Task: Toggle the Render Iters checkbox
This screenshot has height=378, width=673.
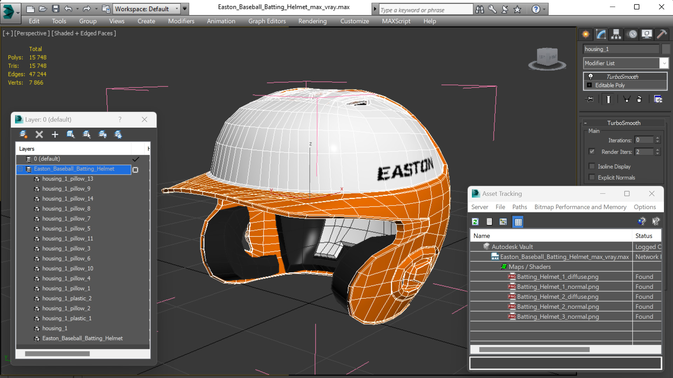Action: tap(592, 151)
